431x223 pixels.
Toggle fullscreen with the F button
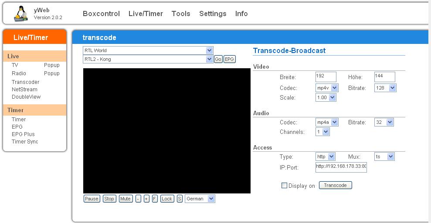click(155, 199)
